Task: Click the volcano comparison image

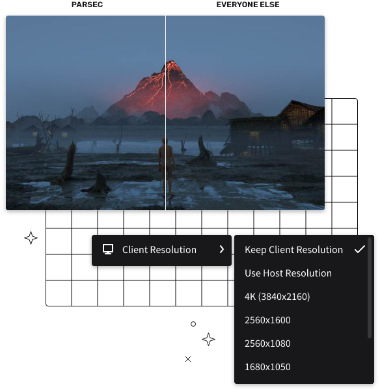Action: click(165, 113)
